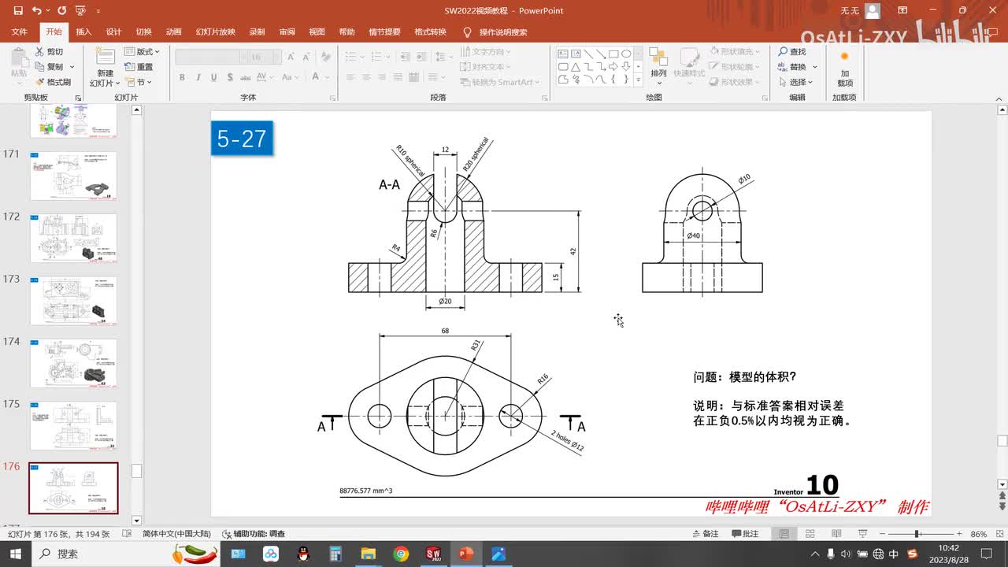Click the Increase Font Size icon

coord(291,57)
